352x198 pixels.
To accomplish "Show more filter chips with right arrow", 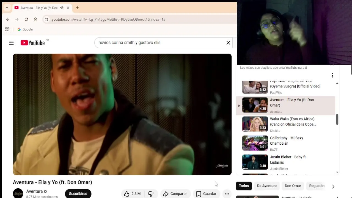I will pyautogui.click(x=333, y=186).
